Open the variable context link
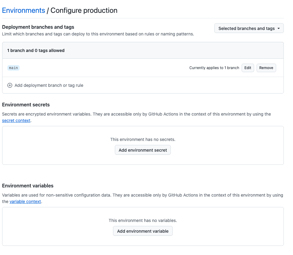 [25, 201]
